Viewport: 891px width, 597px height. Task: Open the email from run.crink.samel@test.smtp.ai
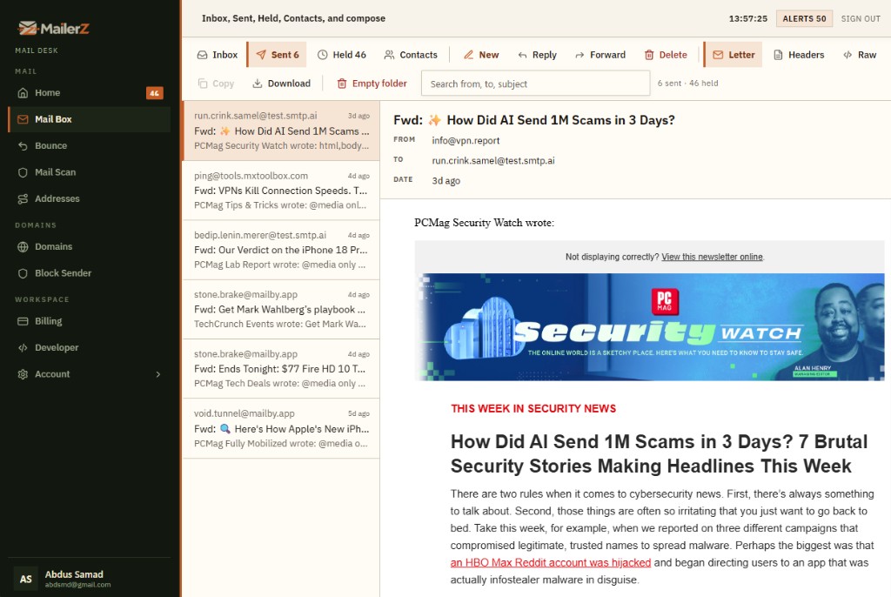[281, 131]
